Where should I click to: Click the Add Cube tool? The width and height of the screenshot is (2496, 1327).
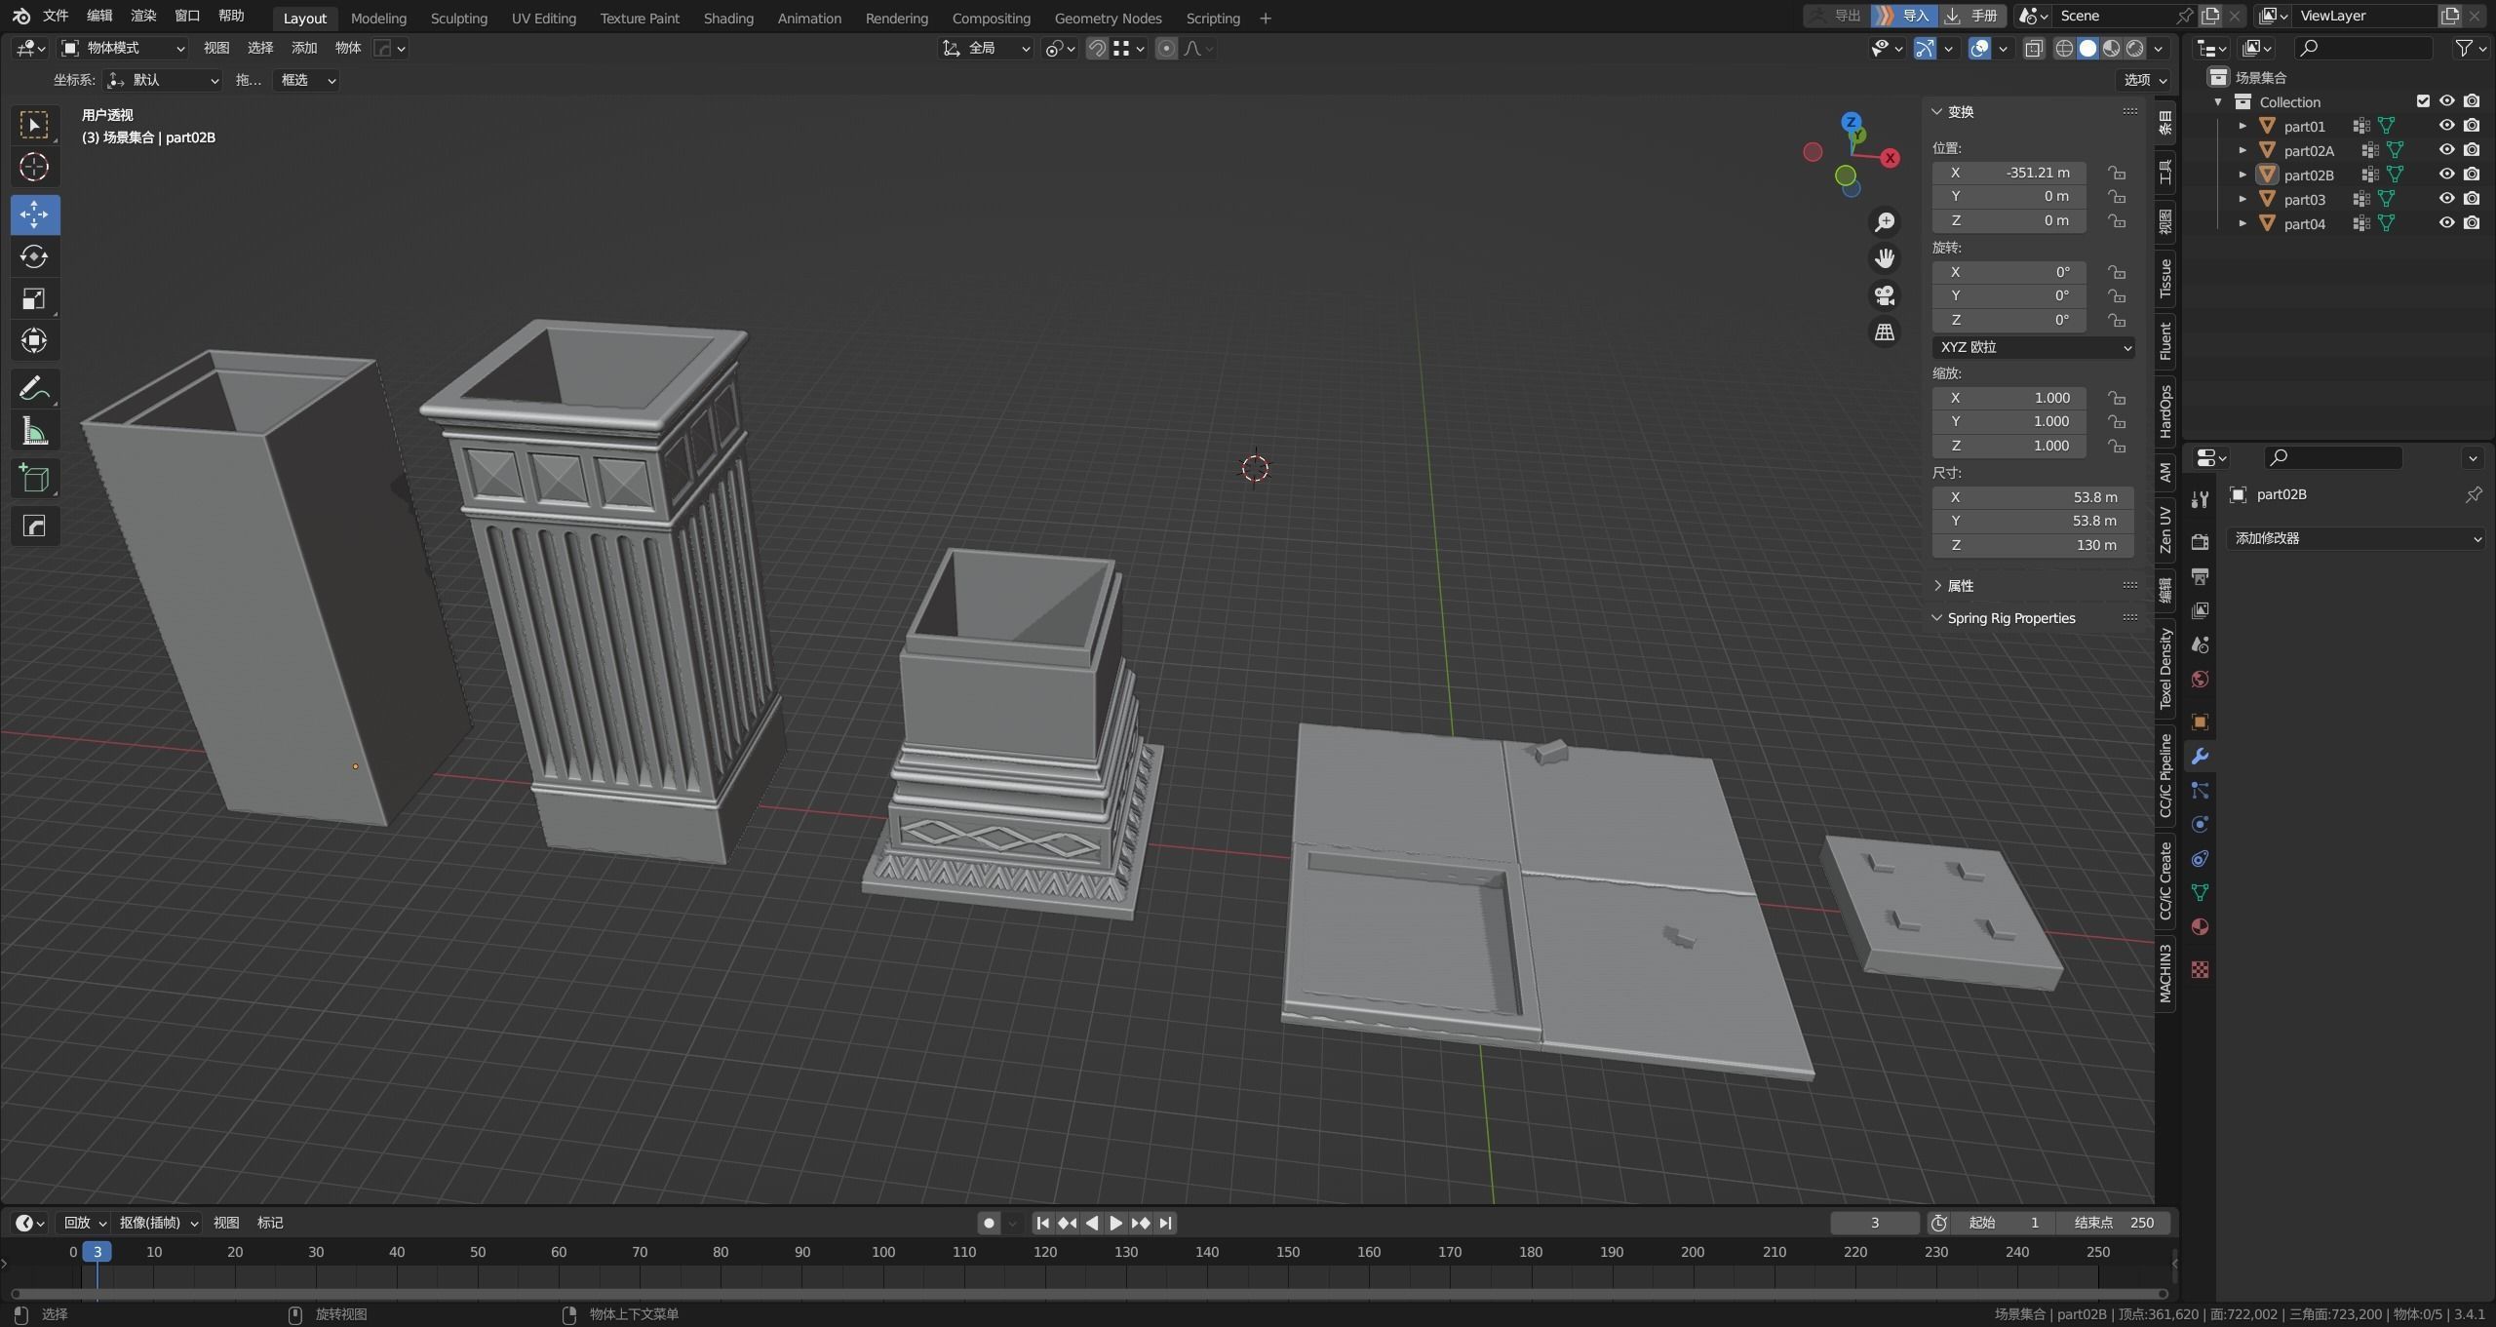tap(34, 478)
